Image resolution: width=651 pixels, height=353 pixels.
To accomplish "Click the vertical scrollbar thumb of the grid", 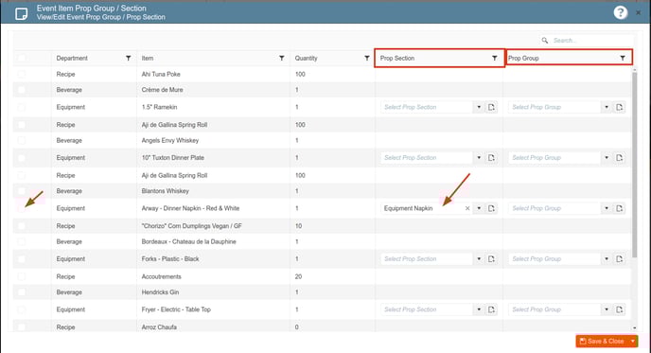I will click(x=634, y=164).
